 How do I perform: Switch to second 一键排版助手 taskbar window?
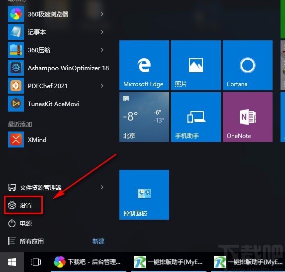[x=248, y=262]
